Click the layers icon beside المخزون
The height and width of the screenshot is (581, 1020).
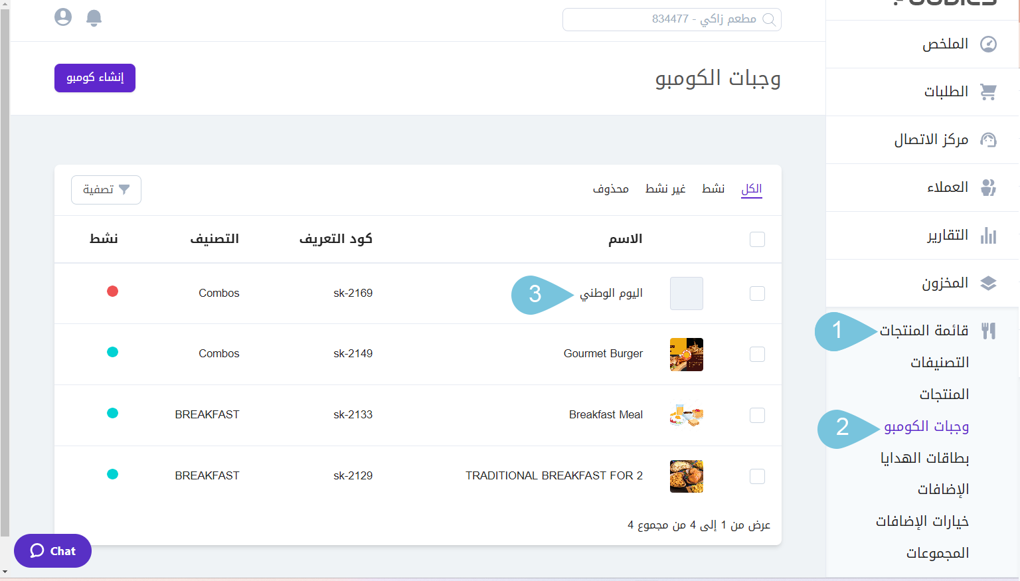point(988,284)
